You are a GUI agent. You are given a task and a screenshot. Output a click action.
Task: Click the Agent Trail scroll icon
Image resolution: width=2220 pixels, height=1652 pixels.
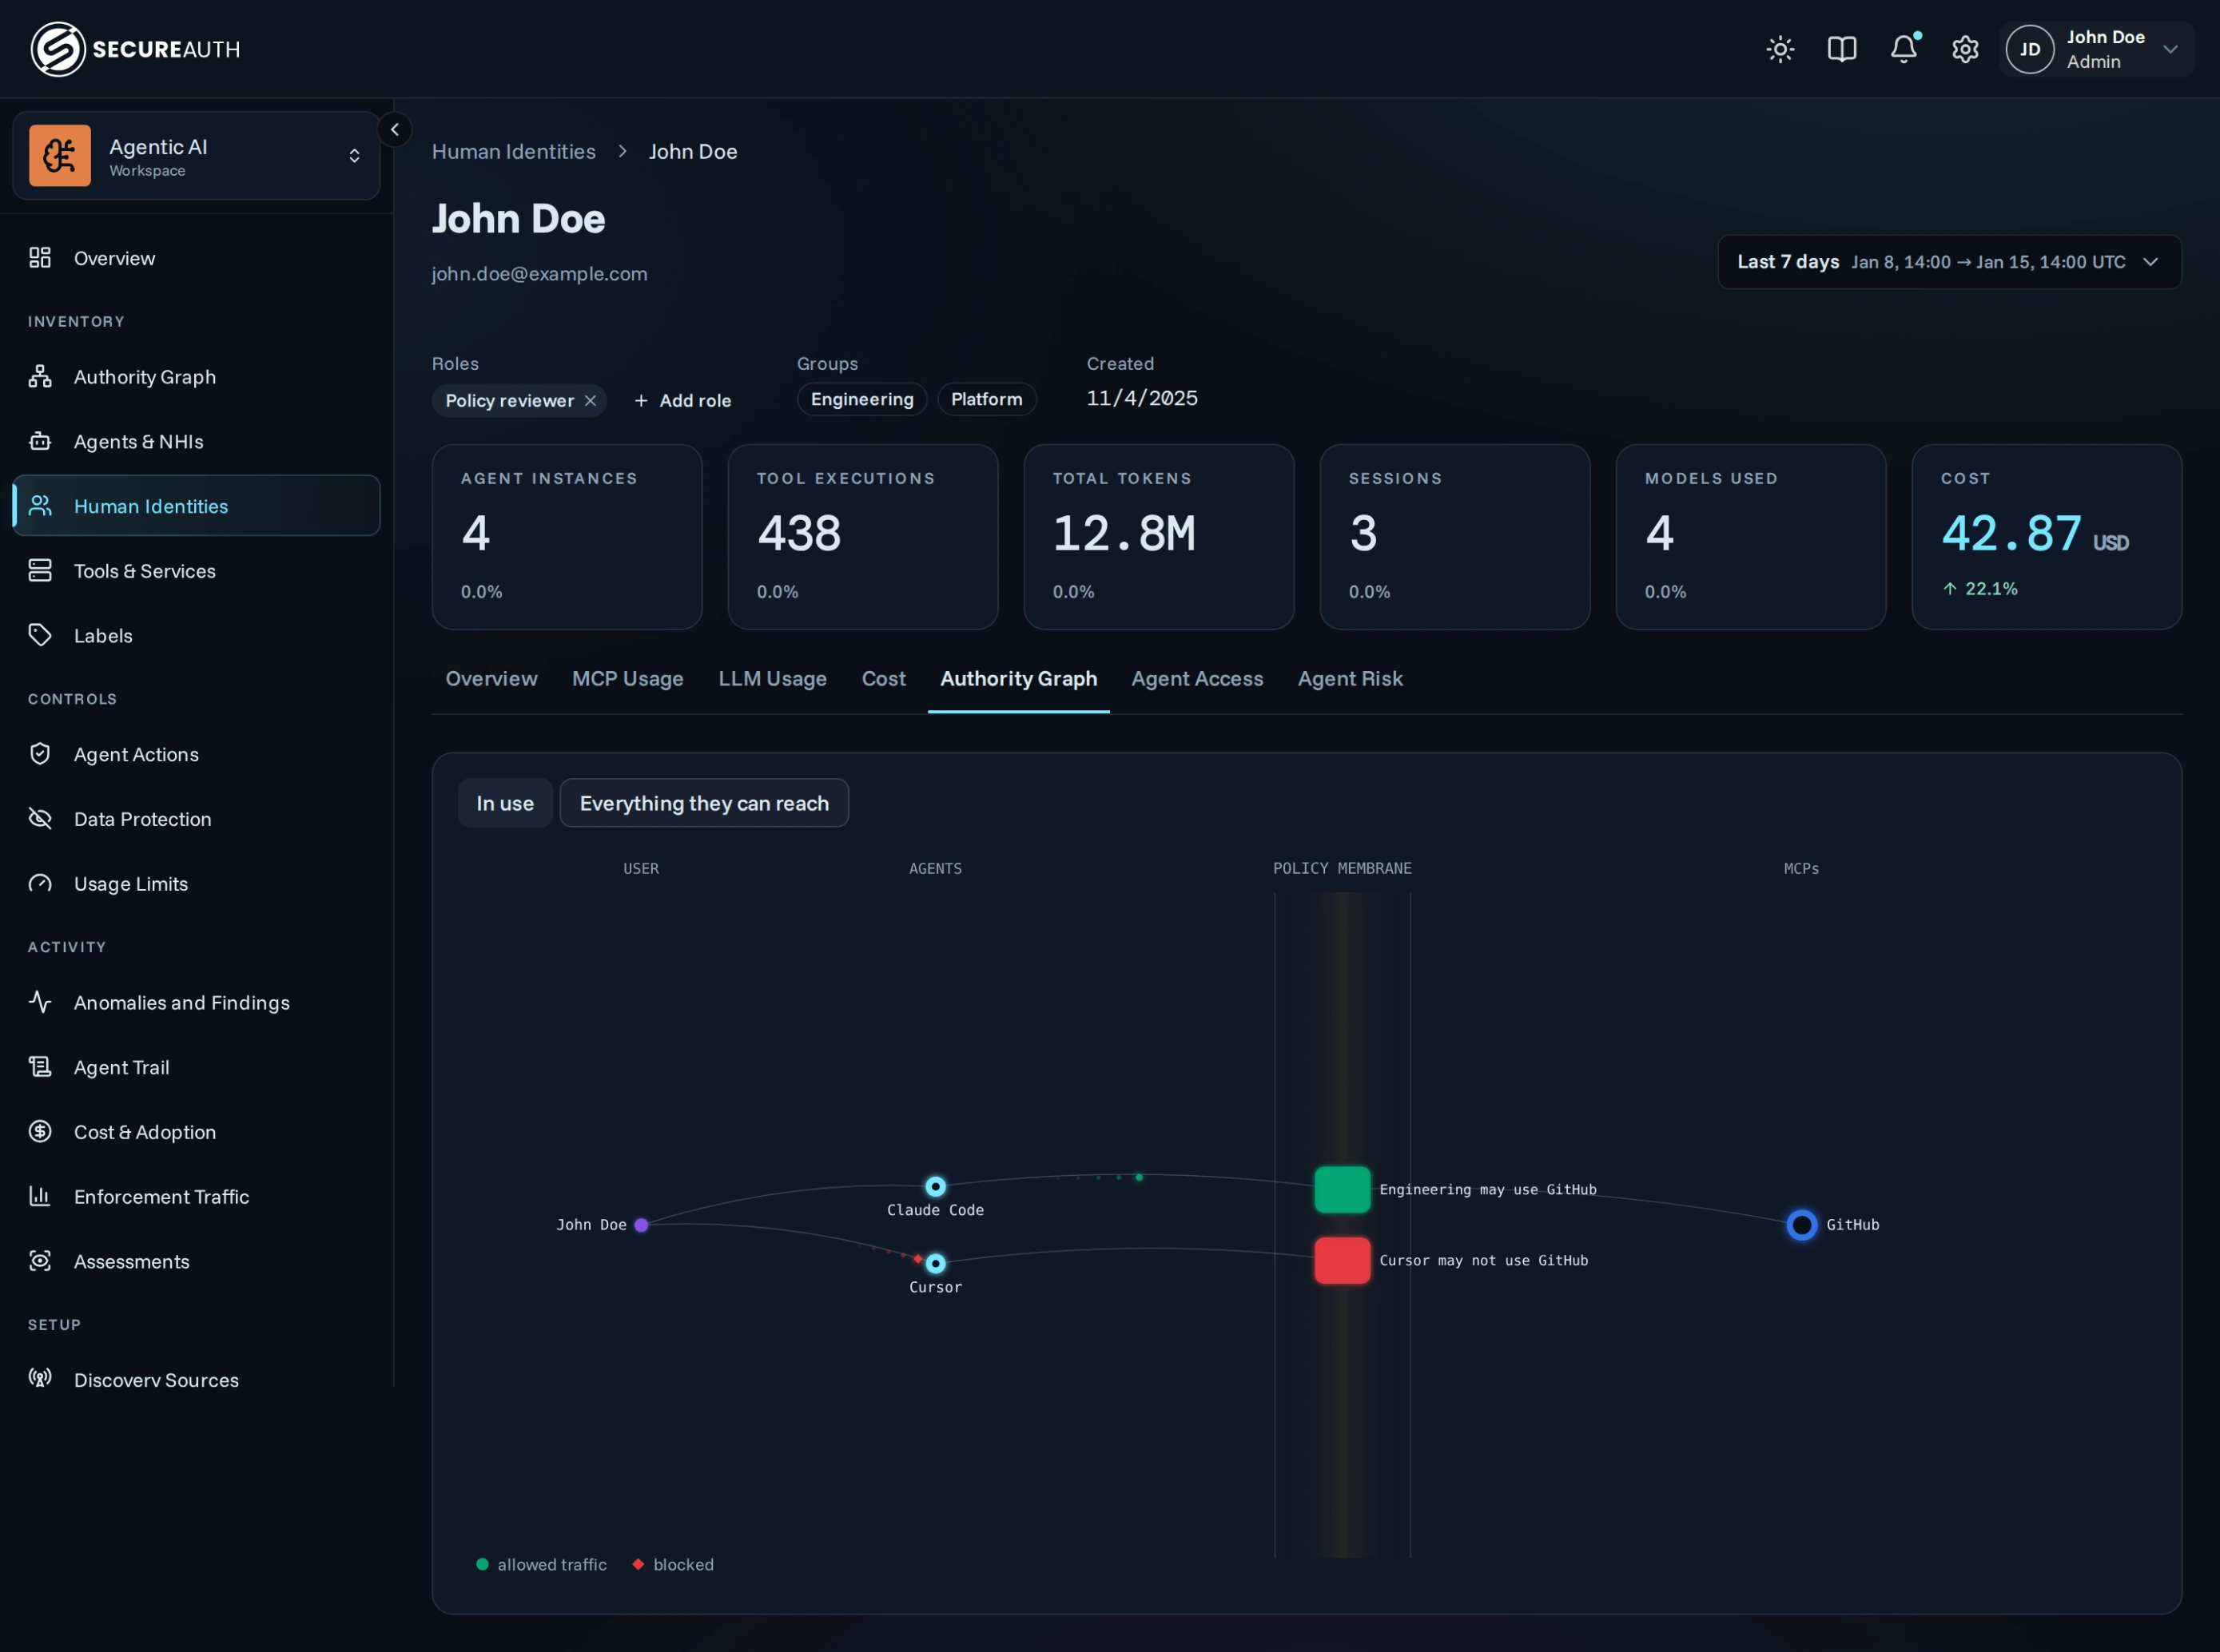pyautogui.click(x=40, y=1067)
